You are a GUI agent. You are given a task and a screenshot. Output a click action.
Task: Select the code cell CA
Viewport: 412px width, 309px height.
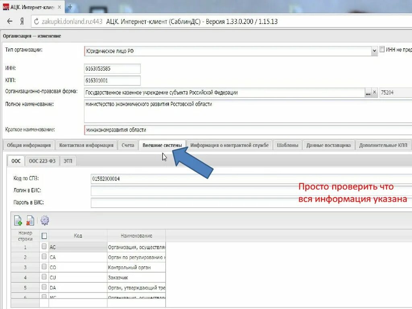pos(78,257)
